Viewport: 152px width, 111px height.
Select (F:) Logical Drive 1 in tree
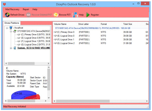[x=35, y=41]
